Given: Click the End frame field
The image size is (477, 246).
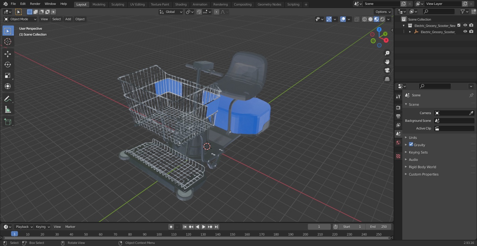Looking at the screenshot, I should (379, 227).
